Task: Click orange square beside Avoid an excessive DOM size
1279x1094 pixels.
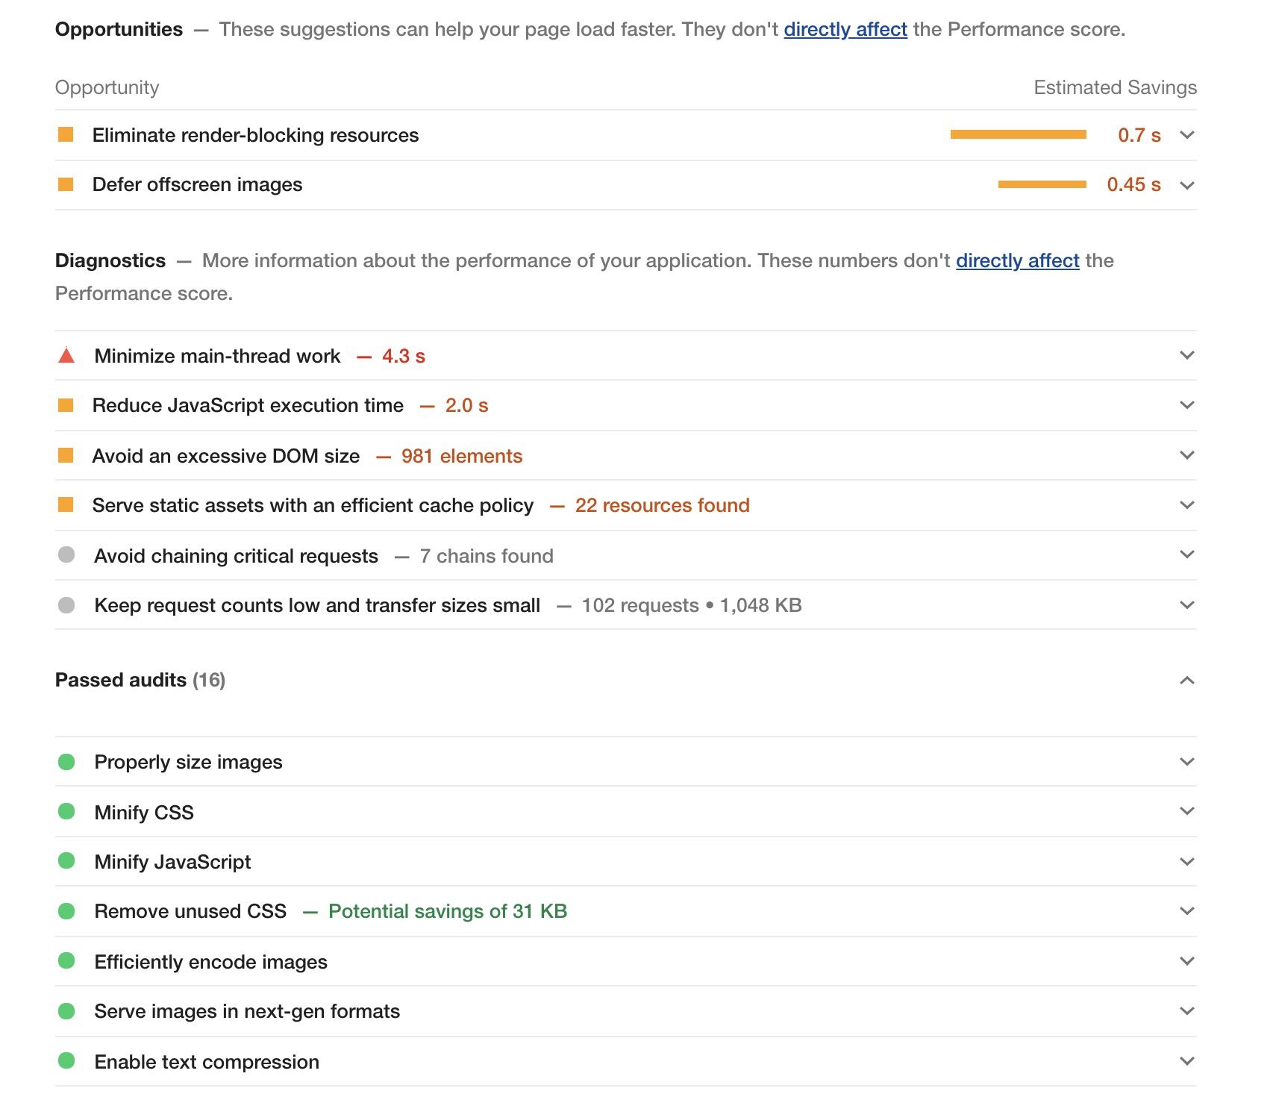Action: (66, 455)
